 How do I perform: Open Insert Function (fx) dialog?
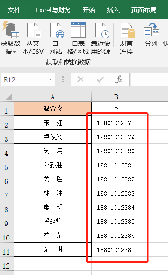pyautogui.click(x=119, y=79)
